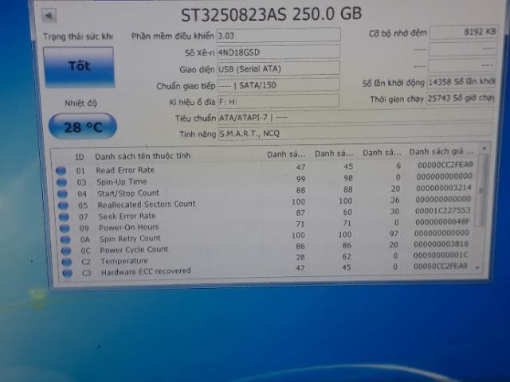Select the Hardware ECC recovered row
The image size is (510, 382).
265,269
